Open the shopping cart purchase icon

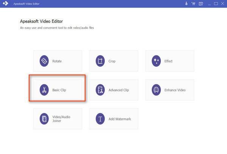coord(193,4)
